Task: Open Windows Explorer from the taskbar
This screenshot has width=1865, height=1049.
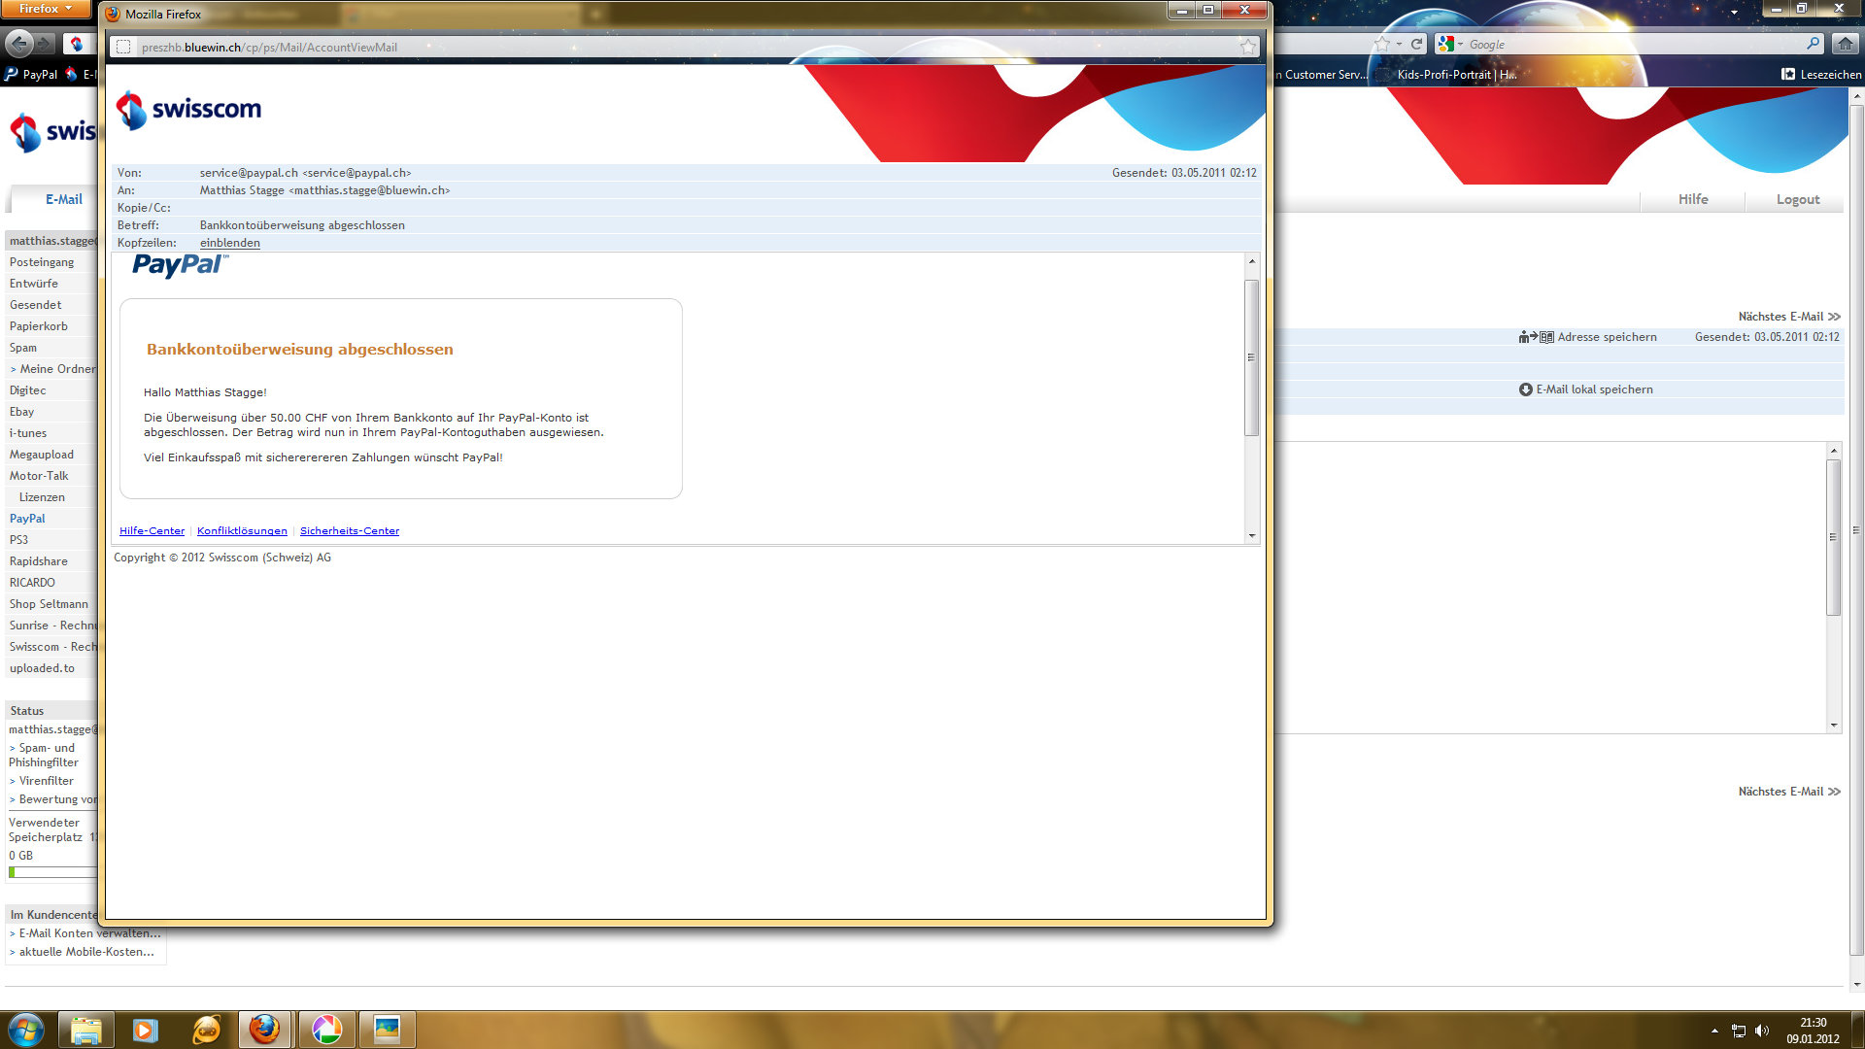Action: [86, 1030]
